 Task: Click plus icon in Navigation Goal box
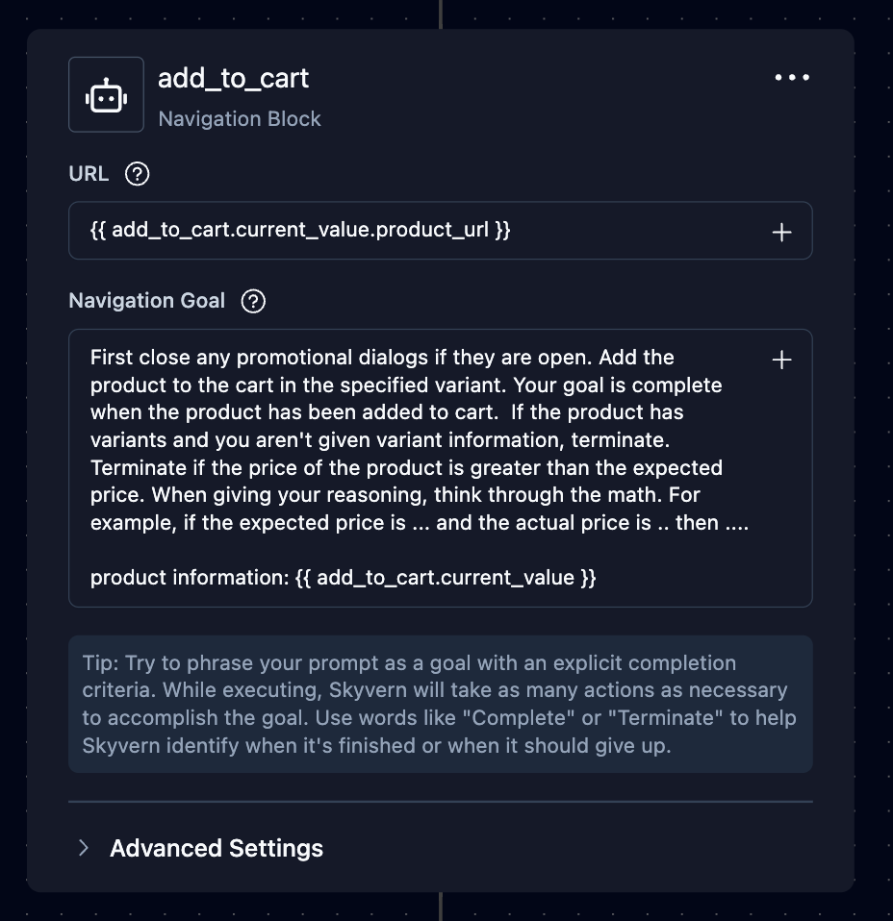pyautogui.click(x=781, y=360)
